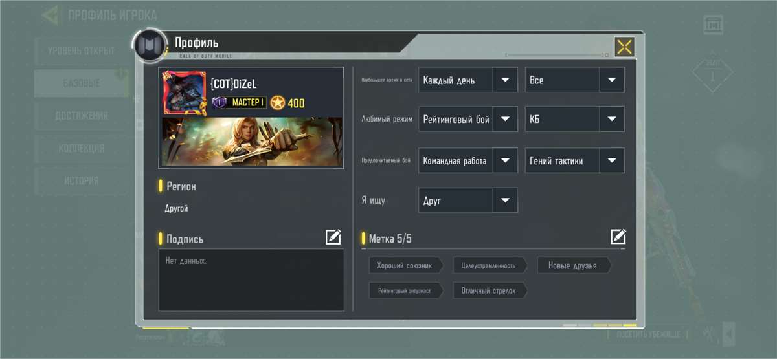Click the background icon in the top-right corner

click(714, 24)
